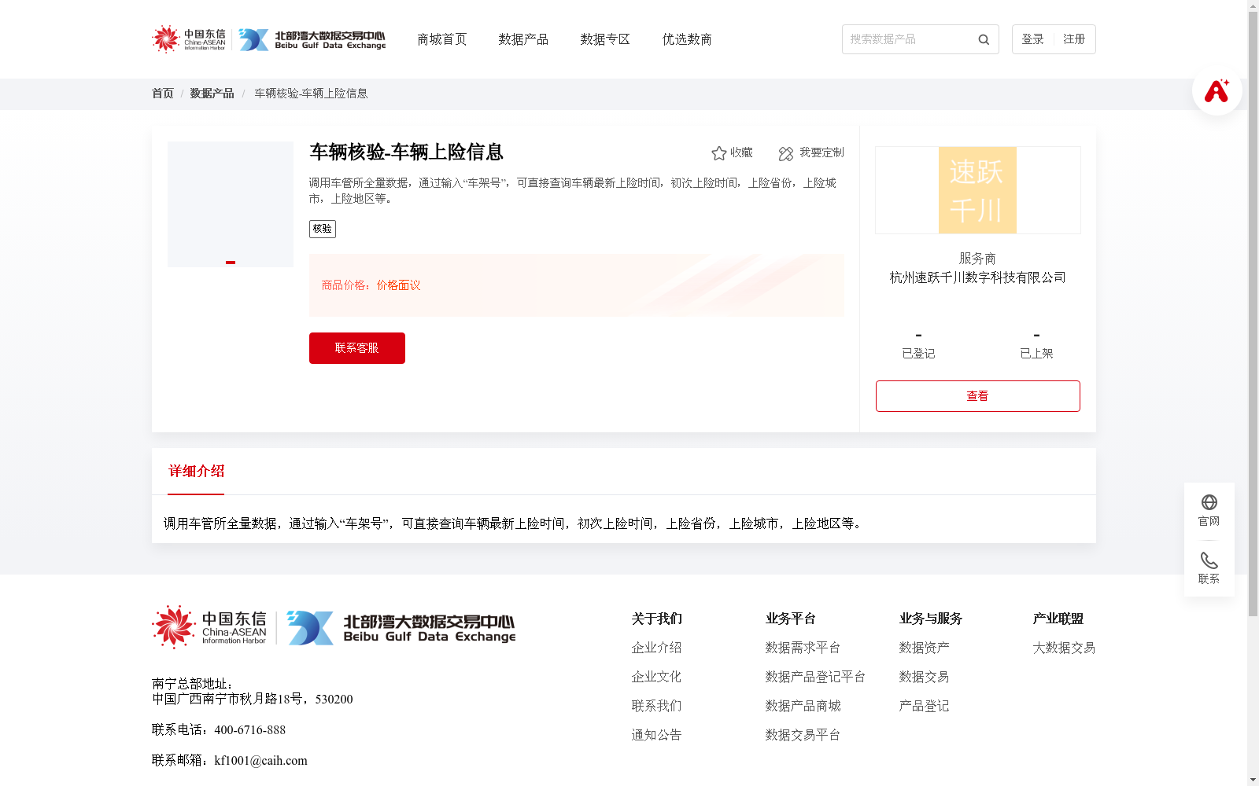Click 首页 in the breadcrumb

point(163,94)
